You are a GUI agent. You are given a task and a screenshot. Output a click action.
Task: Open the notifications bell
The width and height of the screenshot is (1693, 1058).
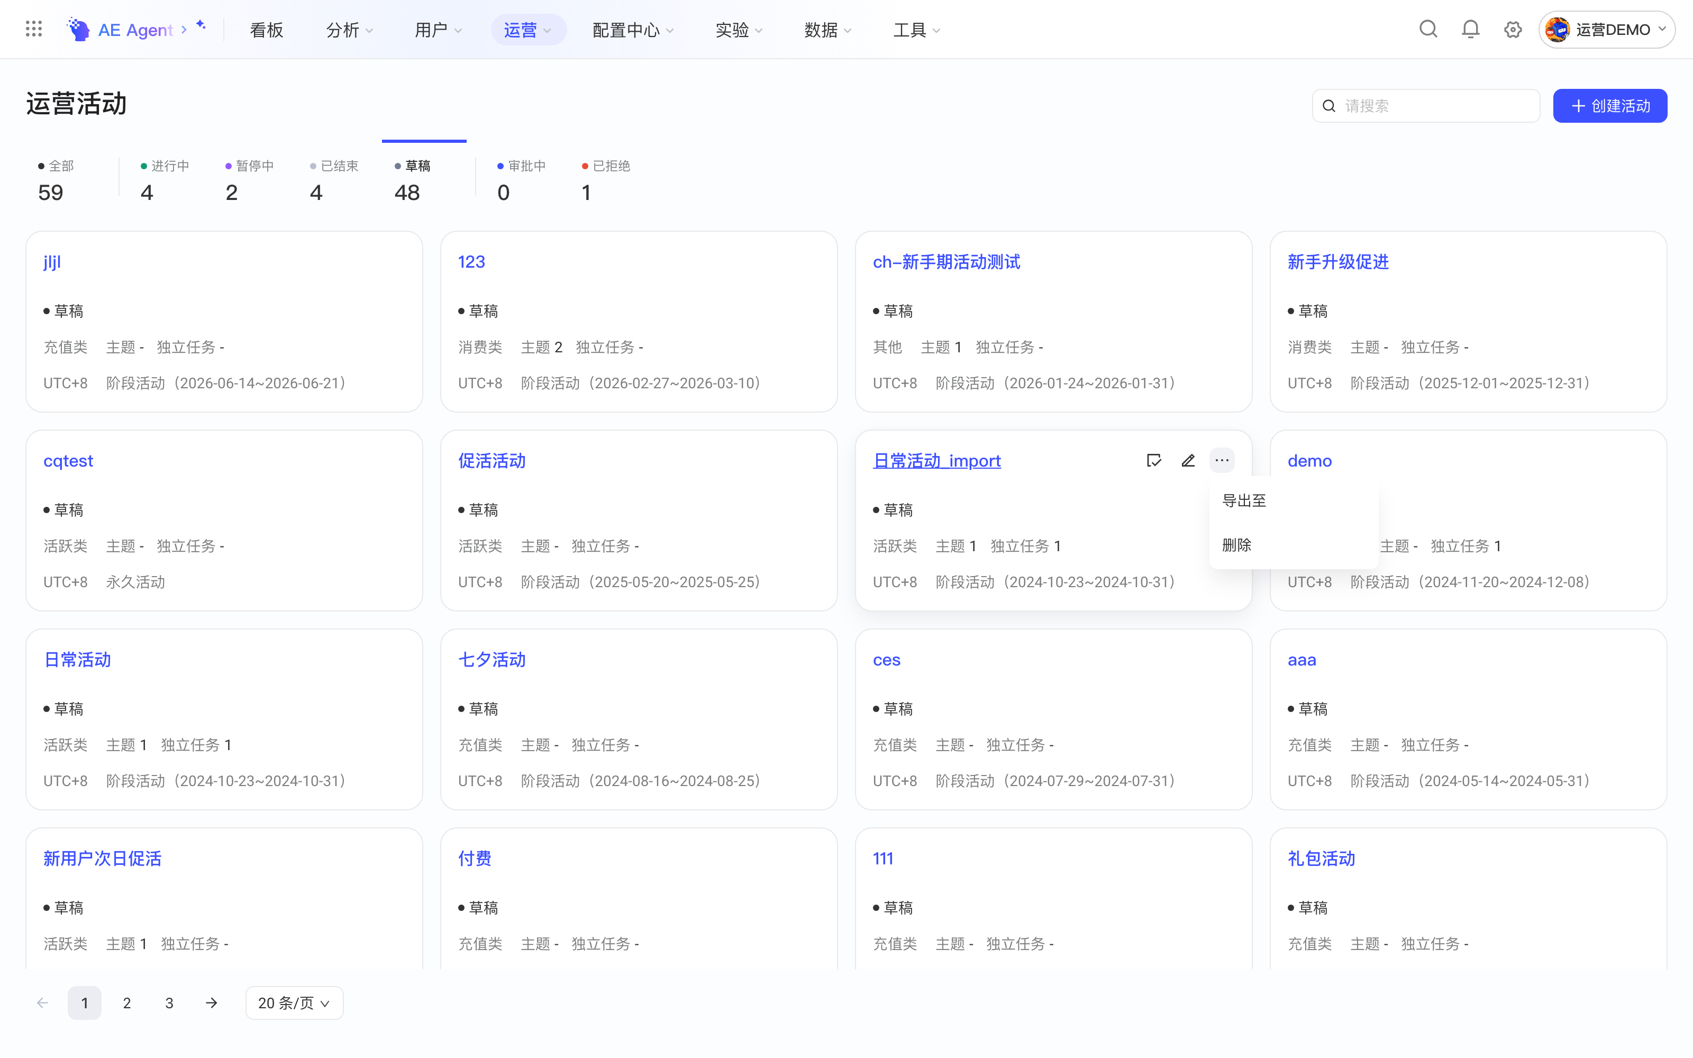(x=1471, y=30)
